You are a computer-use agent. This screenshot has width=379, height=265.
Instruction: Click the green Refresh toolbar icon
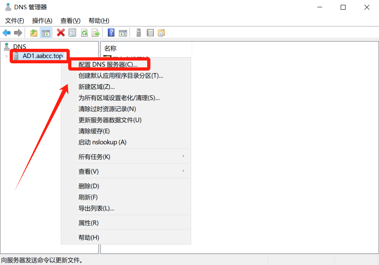pos(84,33)
